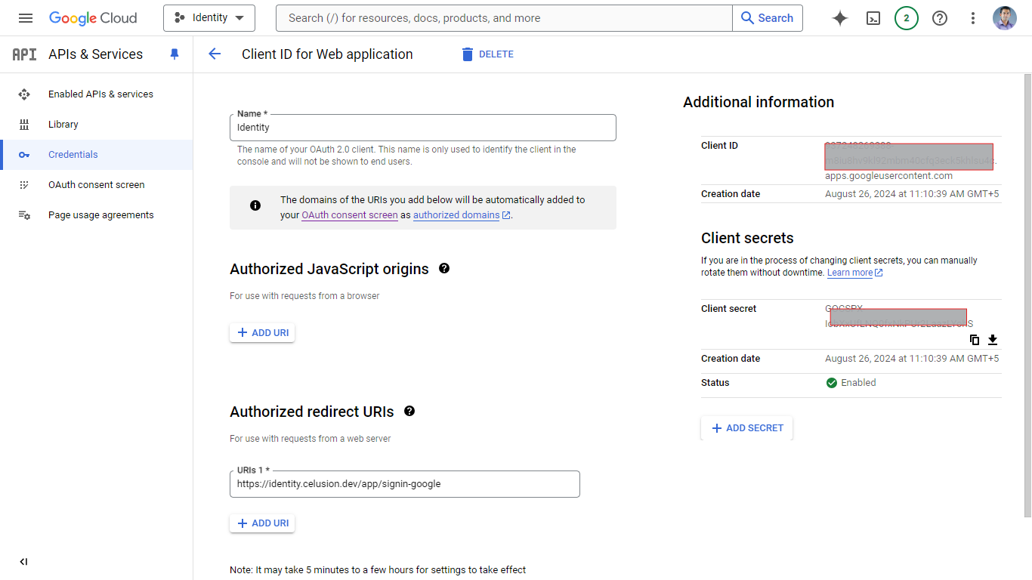Click the apps.googleusercontent.com text
This screenshot has width=1032, height=580.
[888, 176]
